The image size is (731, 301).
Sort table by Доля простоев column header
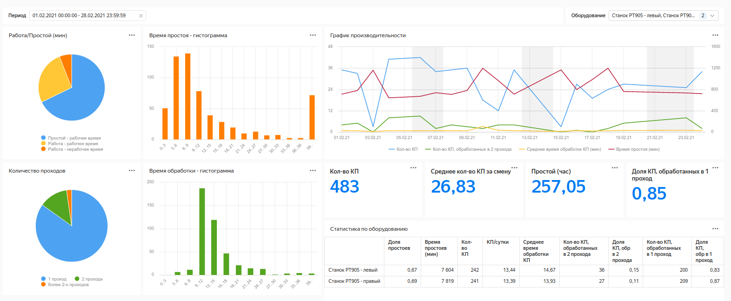click(x=399, y=245)
